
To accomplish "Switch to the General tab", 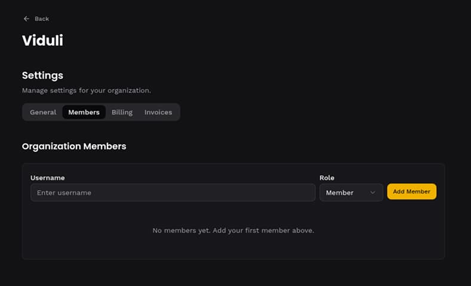I will 43,112.
